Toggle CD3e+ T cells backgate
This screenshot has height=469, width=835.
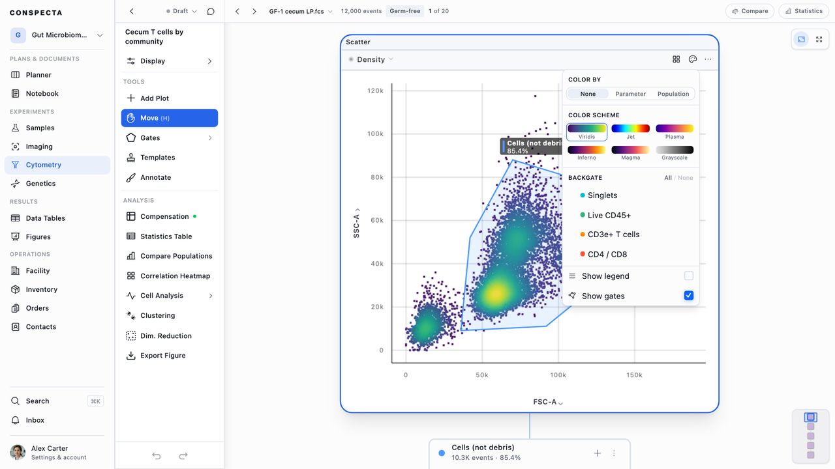631,234
